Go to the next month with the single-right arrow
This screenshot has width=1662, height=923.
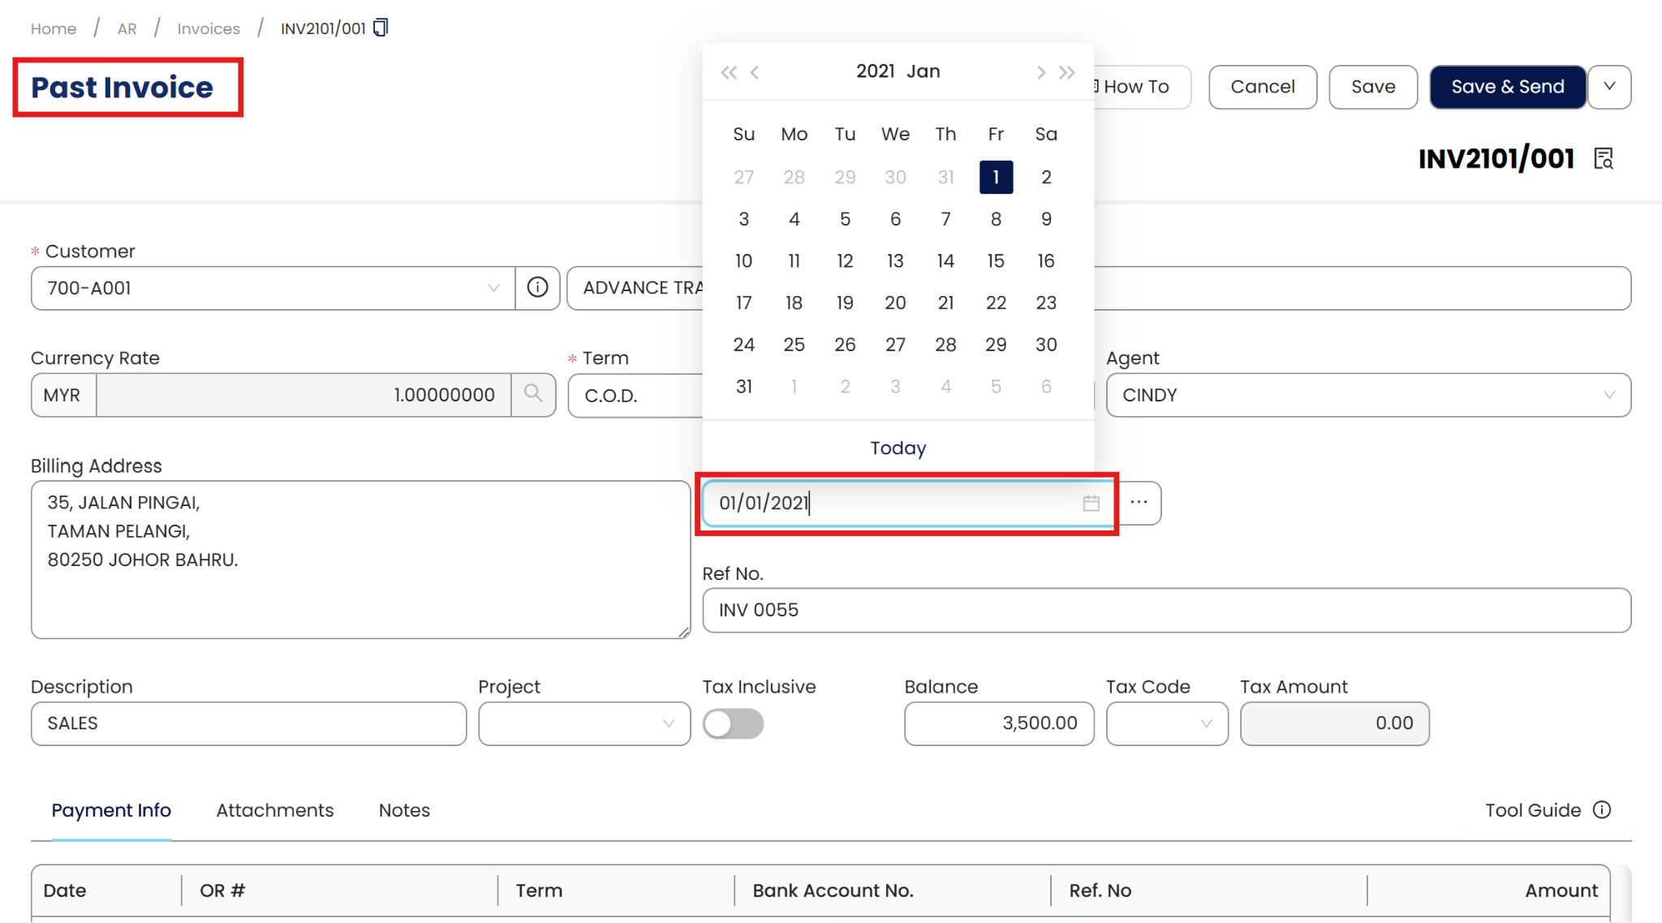point(1040,72)
